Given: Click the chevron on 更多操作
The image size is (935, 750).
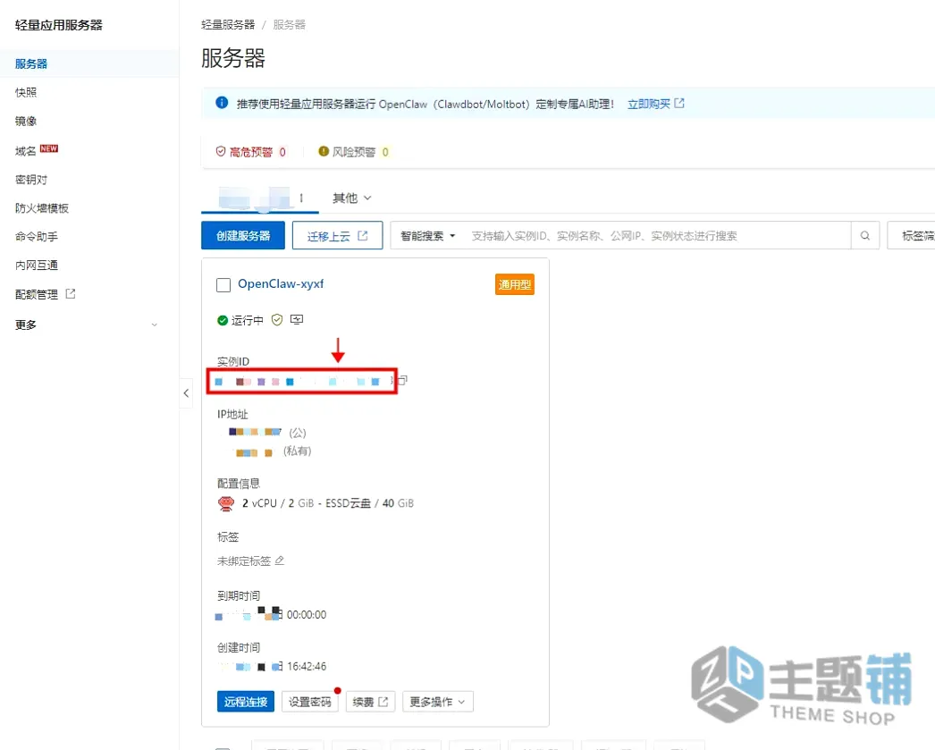Looking at the screenshot, I should 461,703.
